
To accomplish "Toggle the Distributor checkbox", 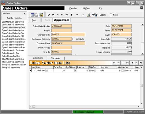I will [73, 39].
